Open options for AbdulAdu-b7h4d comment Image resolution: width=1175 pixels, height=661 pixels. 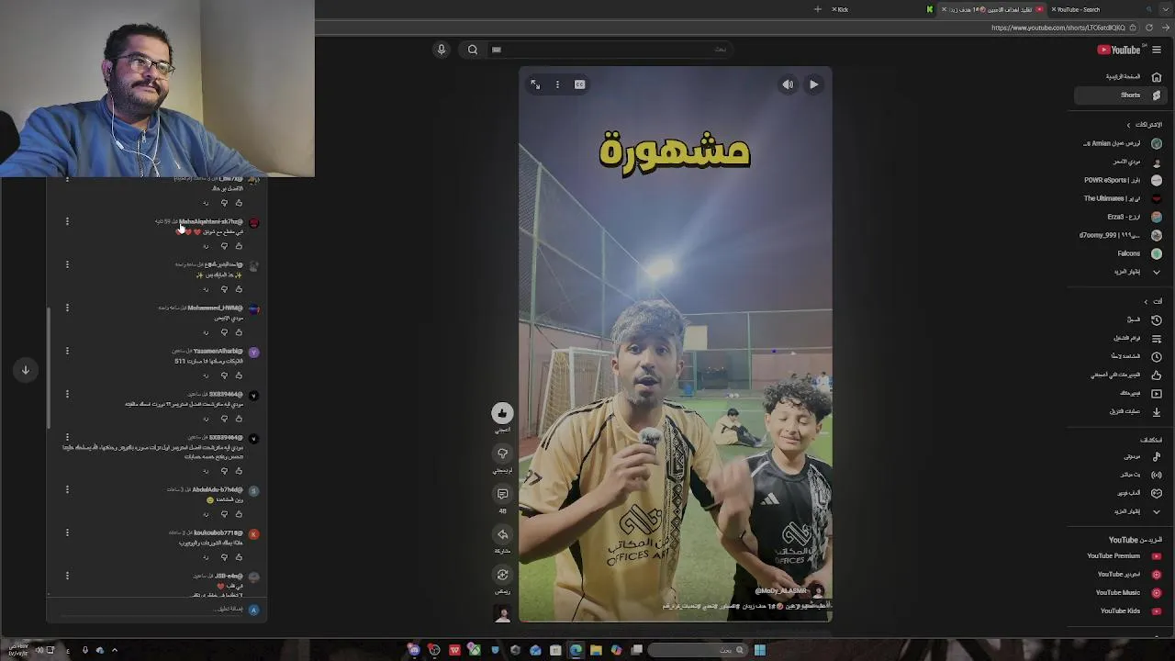[x=67, y=489]
